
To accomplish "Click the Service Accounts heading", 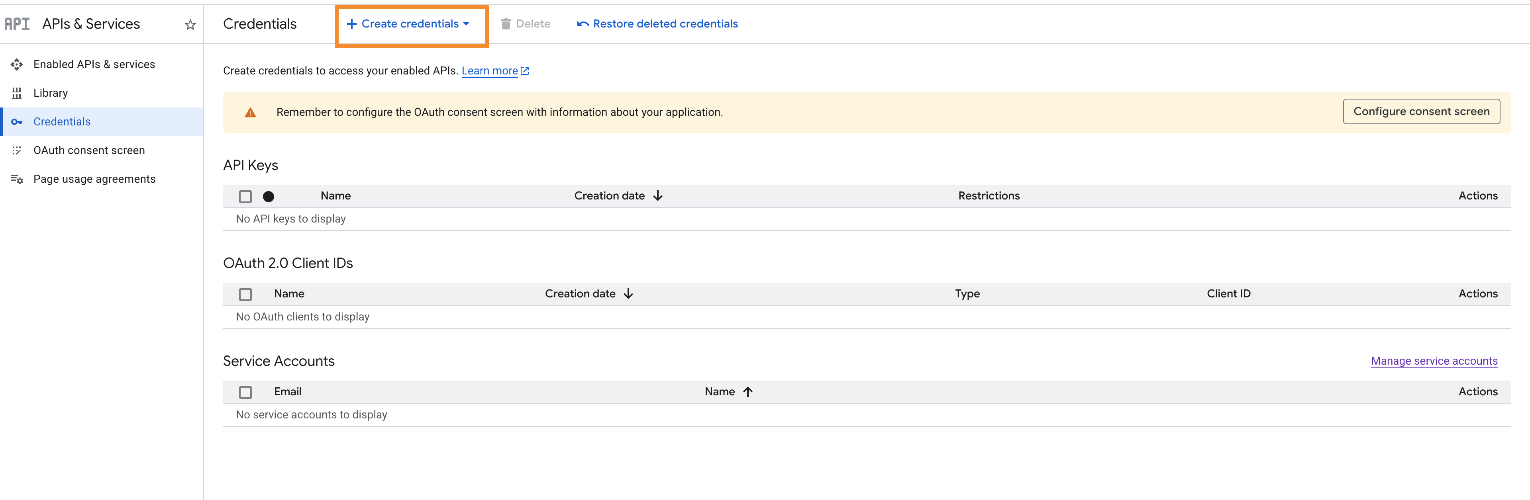I will (279, 361).
